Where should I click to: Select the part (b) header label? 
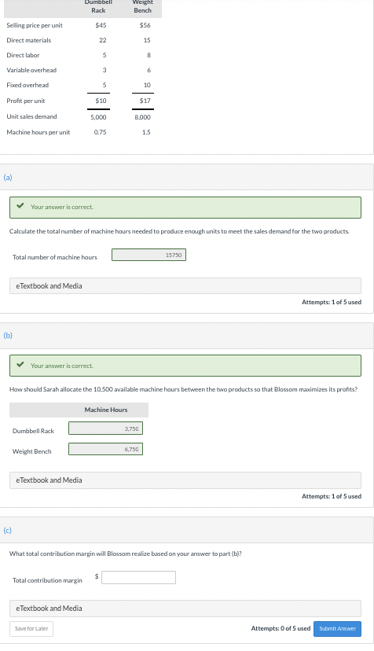(x=8, y=336)
